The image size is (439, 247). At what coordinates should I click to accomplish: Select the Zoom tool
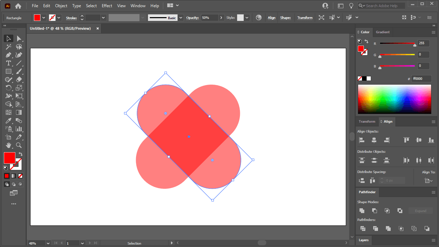(19, 145)
